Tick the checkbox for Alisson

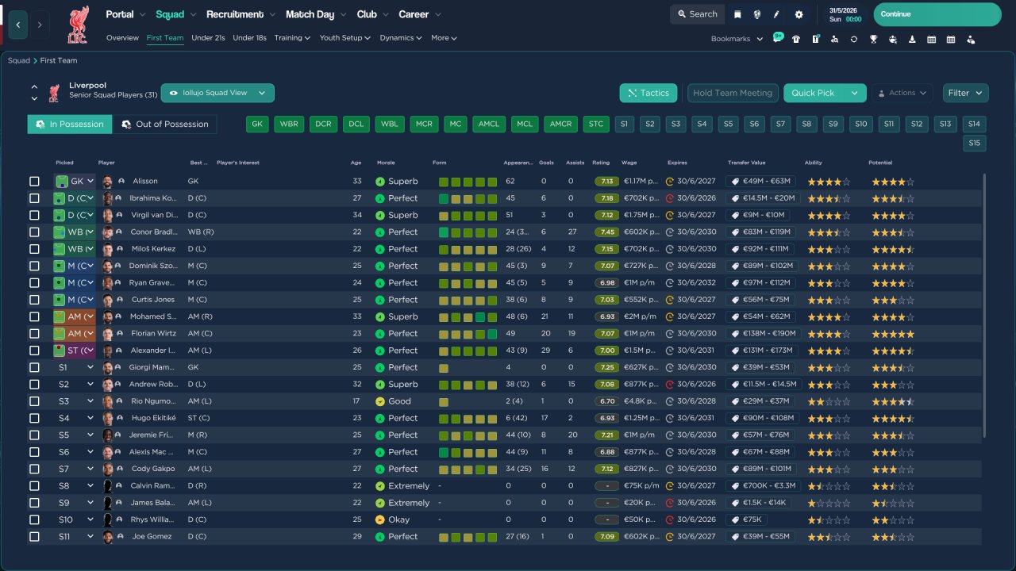34,182
